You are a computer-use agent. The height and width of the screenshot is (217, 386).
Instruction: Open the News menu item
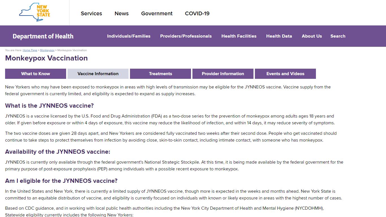[122, 13]
